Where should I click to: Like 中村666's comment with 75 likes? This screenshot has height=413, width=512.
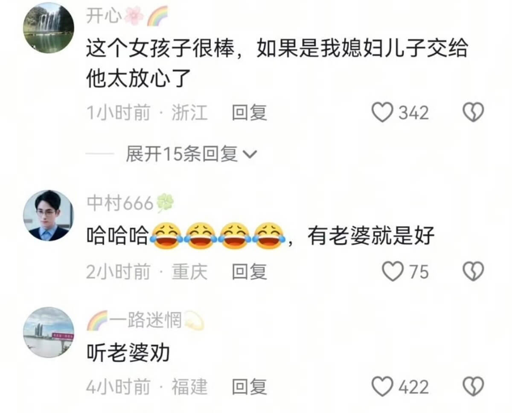pyautogui.click(x=393, y=272)
